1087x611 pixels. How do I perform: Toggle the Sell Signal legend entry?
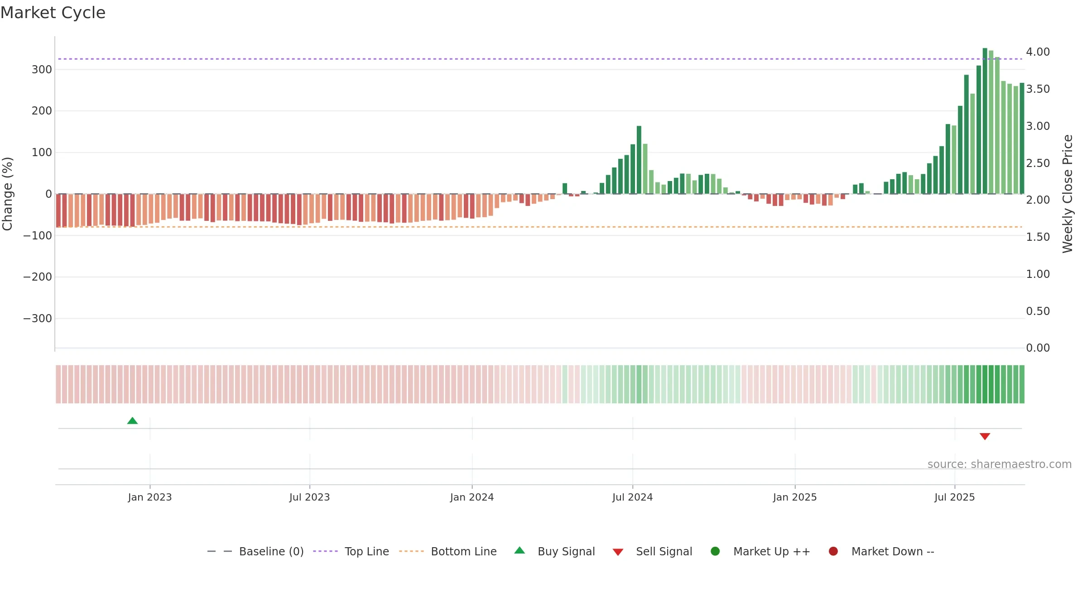[652, 551]
